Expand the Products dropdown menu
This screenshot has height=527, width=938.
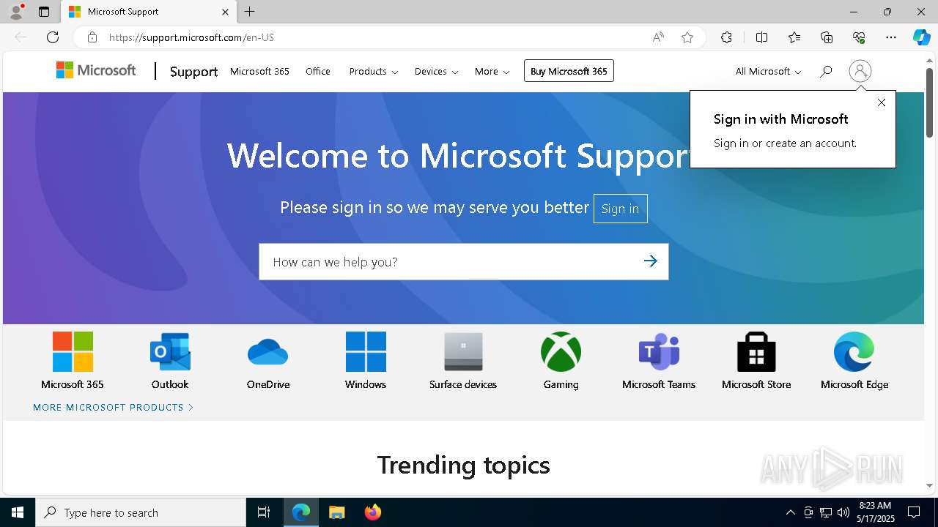coord(374,71)
